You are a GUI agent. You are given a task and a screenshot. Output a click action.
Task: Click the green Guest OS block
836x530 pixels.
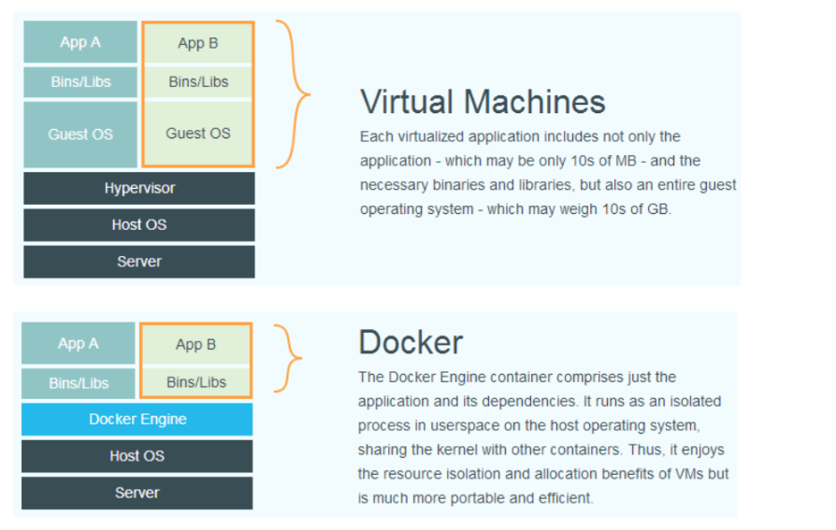198,134
